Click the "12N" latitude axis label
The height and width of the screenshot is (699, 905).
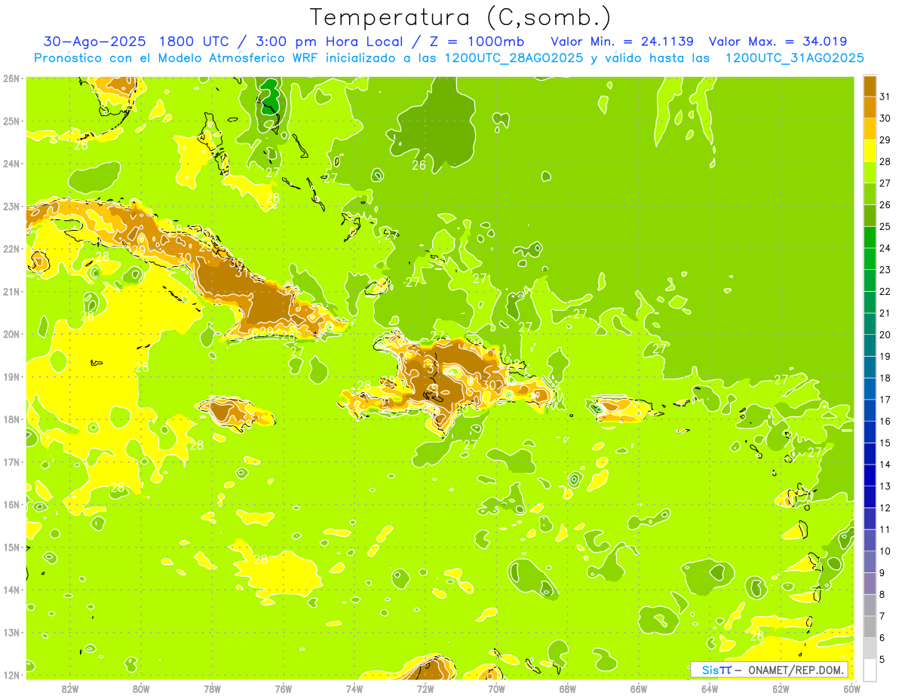click(11, 675)
